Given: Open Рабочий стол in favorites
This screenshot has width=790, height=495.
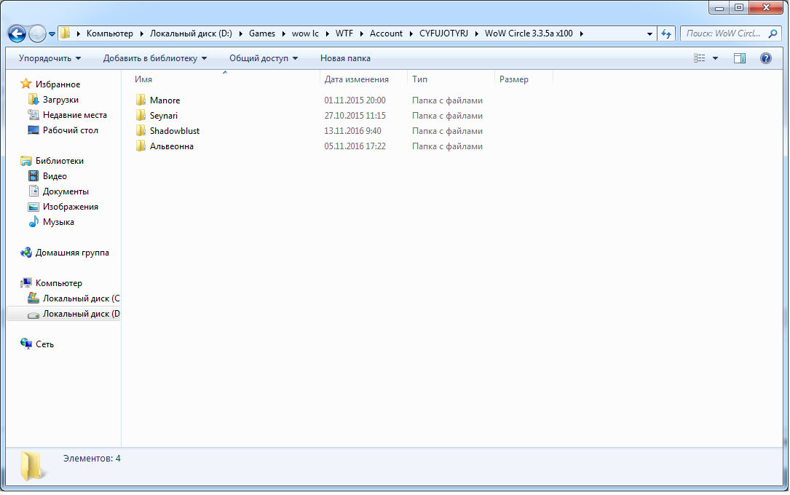Looking at the screenshot, I should pos(70,130).
